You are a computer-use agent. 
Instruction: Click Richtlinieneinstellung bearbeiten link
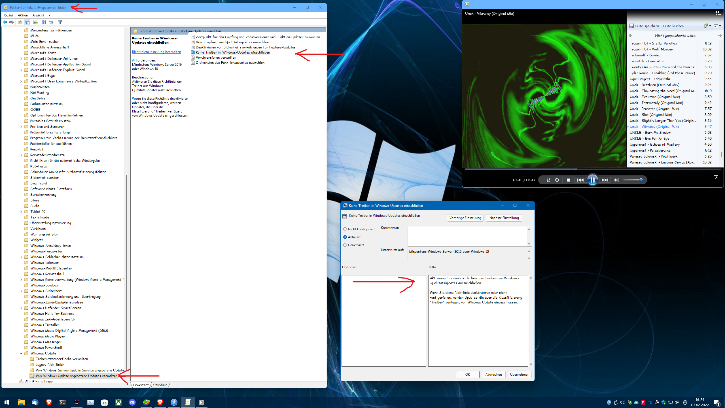tap(156, 52)
